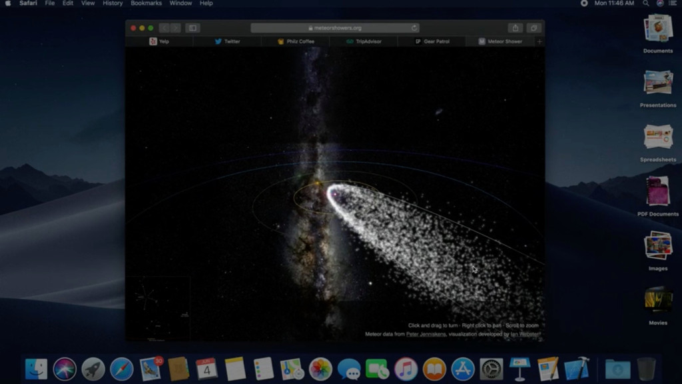This screenshot has height=384, width=682.
Task: Open iBooks icon in Dock
Action: (x=434, y=369)
